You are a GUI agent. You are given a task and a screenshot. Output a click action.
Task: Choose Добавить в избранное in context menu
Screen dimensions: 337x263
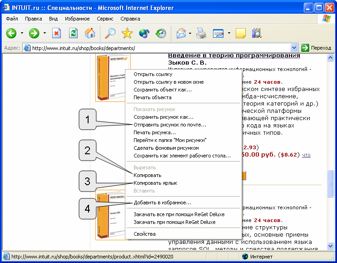162,202
